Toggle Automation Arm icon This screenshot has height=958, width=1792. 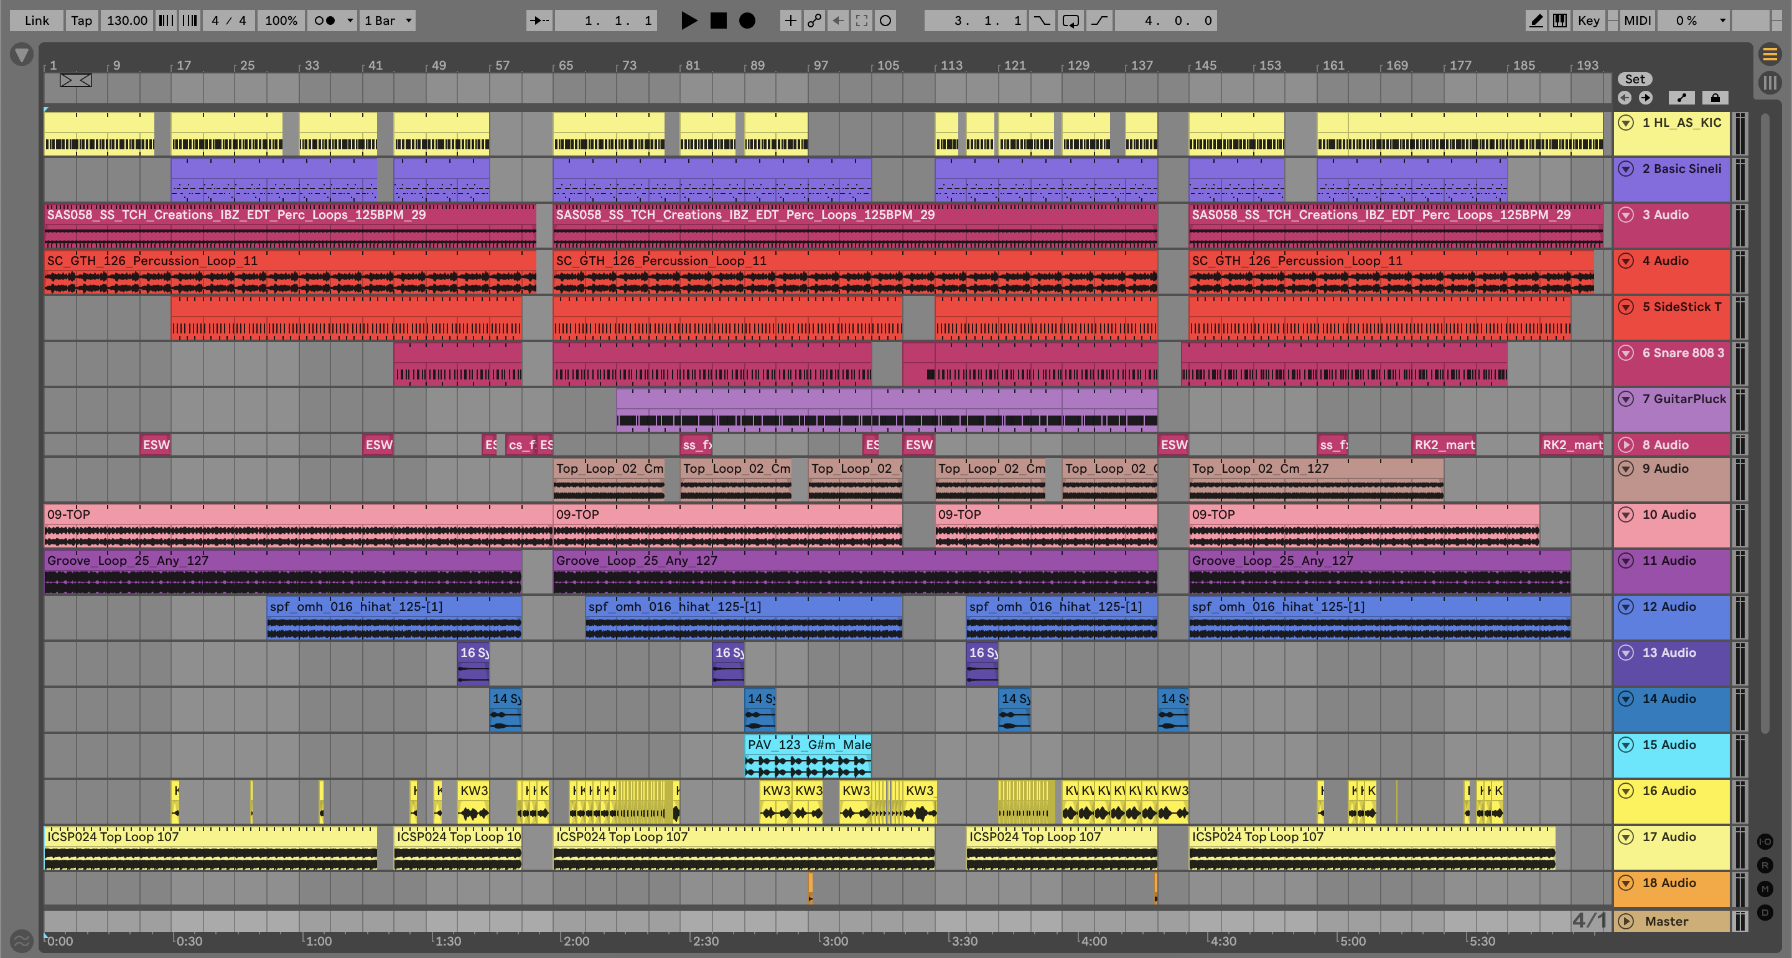(x=814, y=21)
